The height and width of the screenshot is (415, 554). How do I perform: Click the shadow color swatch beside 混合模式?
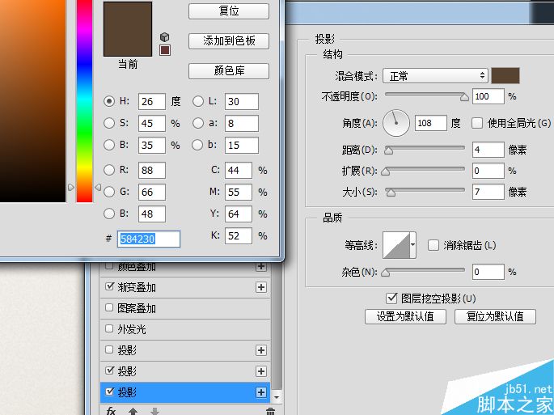505,76
